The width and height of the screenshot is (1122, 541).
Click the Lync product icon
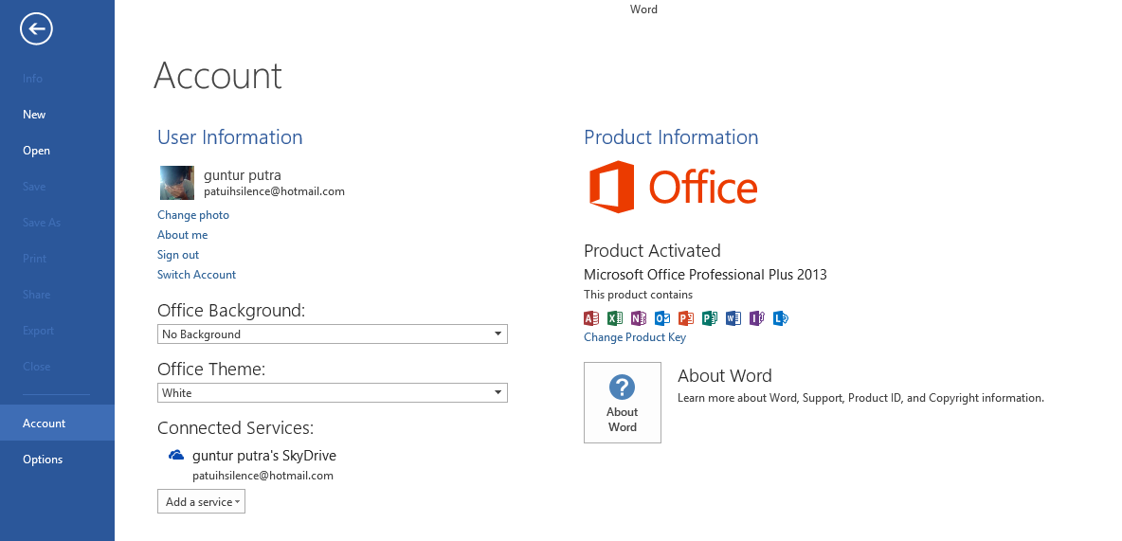pyautogui.click(x=781, y=318)
